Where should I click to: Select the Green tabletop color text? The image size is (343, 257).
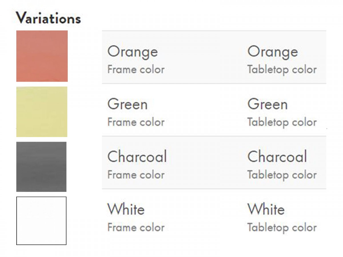(x=268, y=104)
